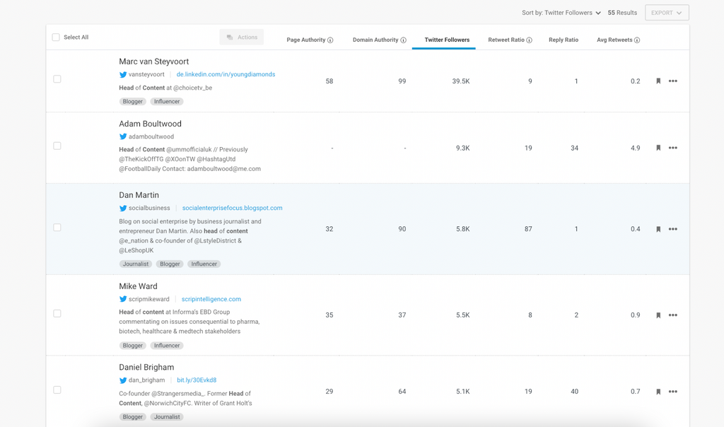Sort by Twitter Followers column tab
The image size is (724, 427).
tap(447, 40)
